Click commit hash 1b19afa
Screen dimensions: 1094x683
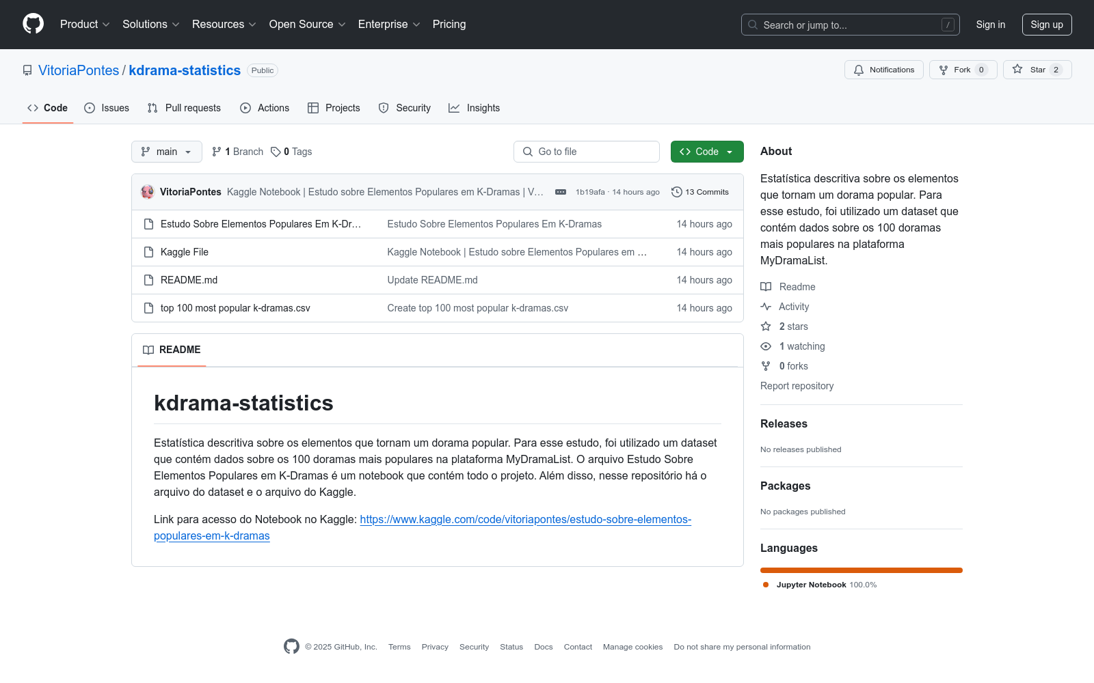[x=590, y=192]
